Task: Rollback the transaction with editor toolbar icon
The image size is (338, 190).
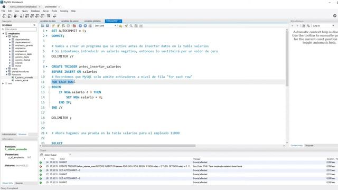Action: click(85, 26)
